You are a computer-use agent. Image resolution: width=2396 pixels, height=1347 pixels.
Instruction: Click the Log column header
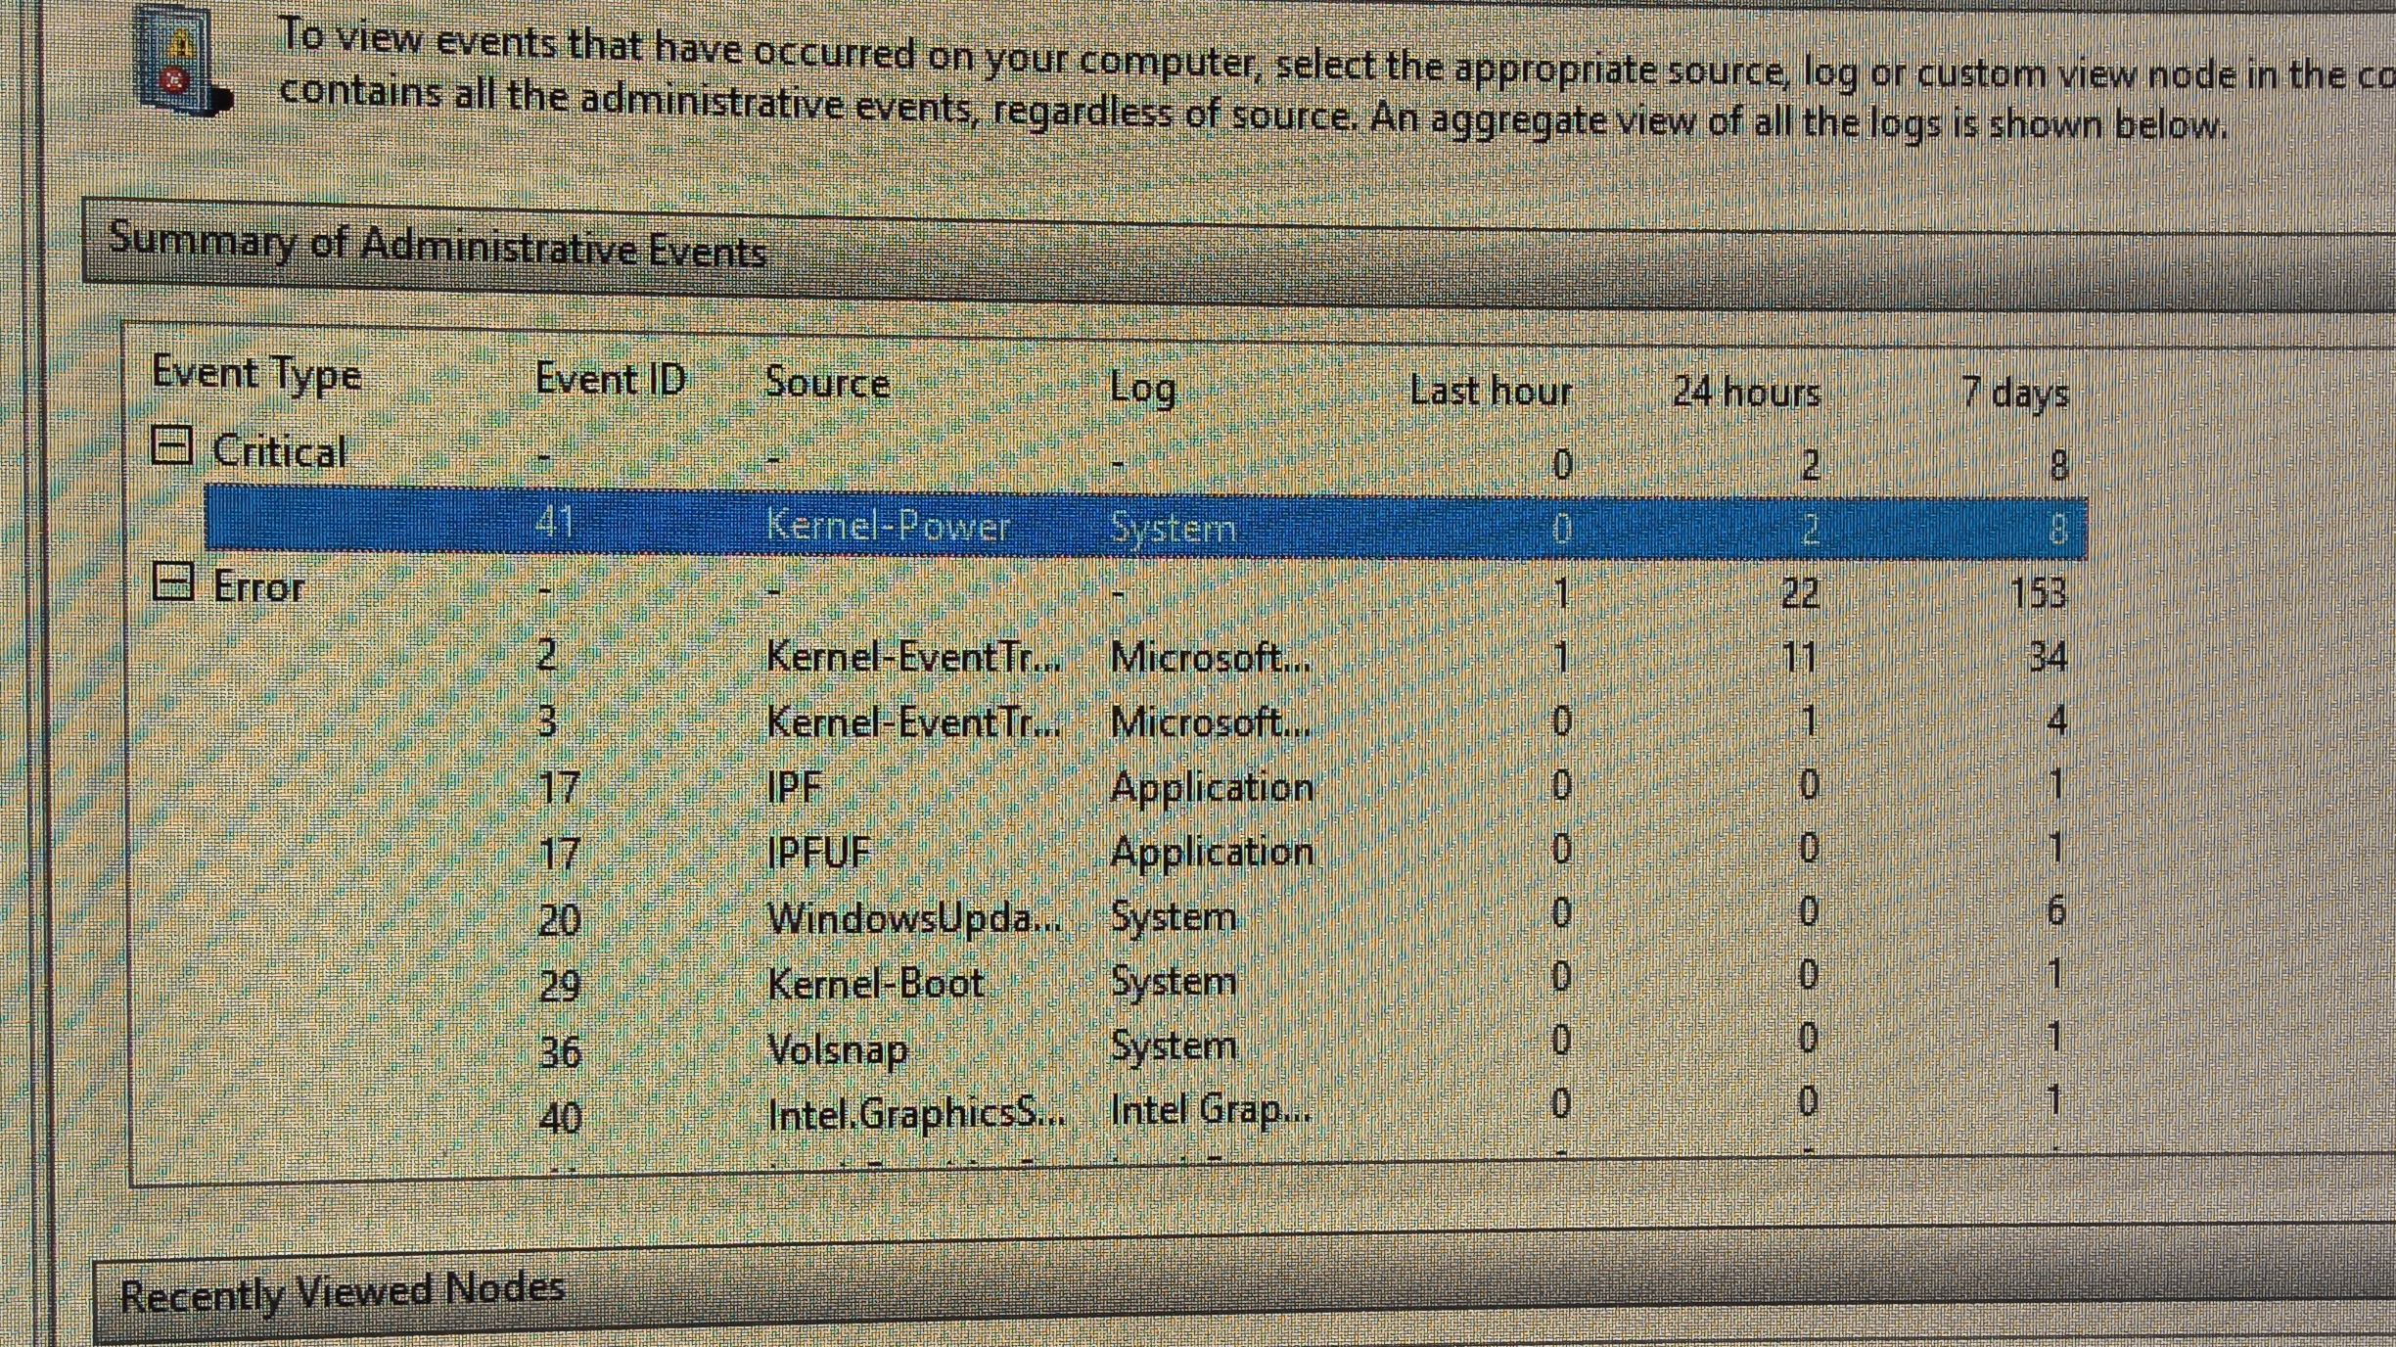click(x=1141, y=389)
